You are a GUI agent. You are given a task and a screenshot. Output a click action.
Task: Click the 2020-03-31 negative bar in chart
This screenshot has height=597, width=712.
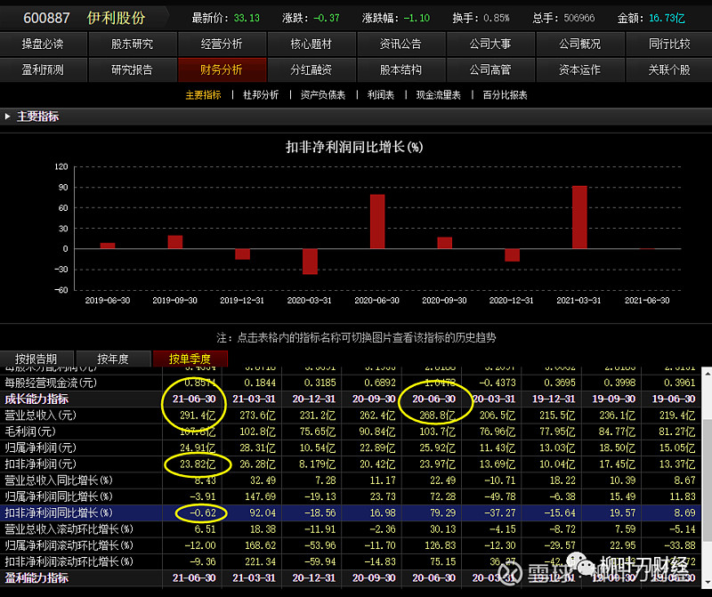[x=310, y=262]
